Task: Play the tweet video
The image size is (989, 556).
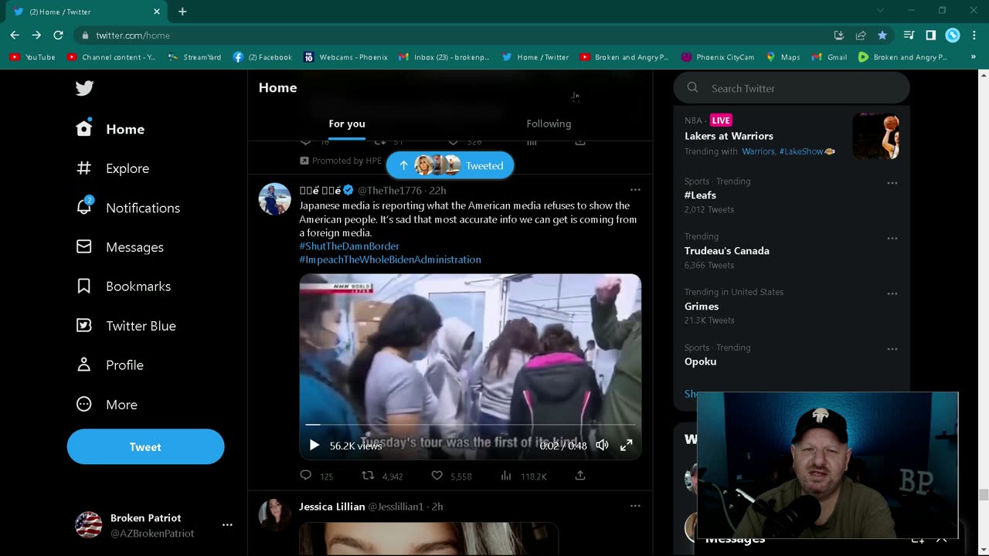Action: [314, 445]
